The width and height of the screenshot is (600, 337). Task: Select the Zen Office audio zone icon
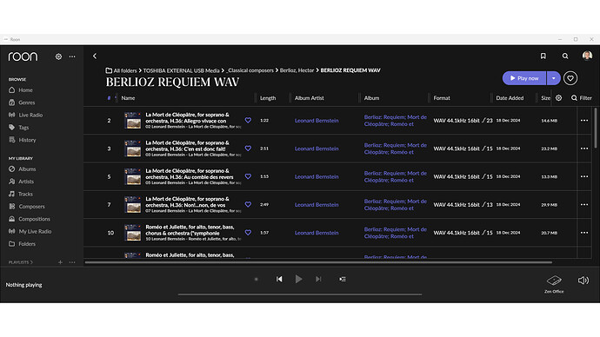(554, 281)
